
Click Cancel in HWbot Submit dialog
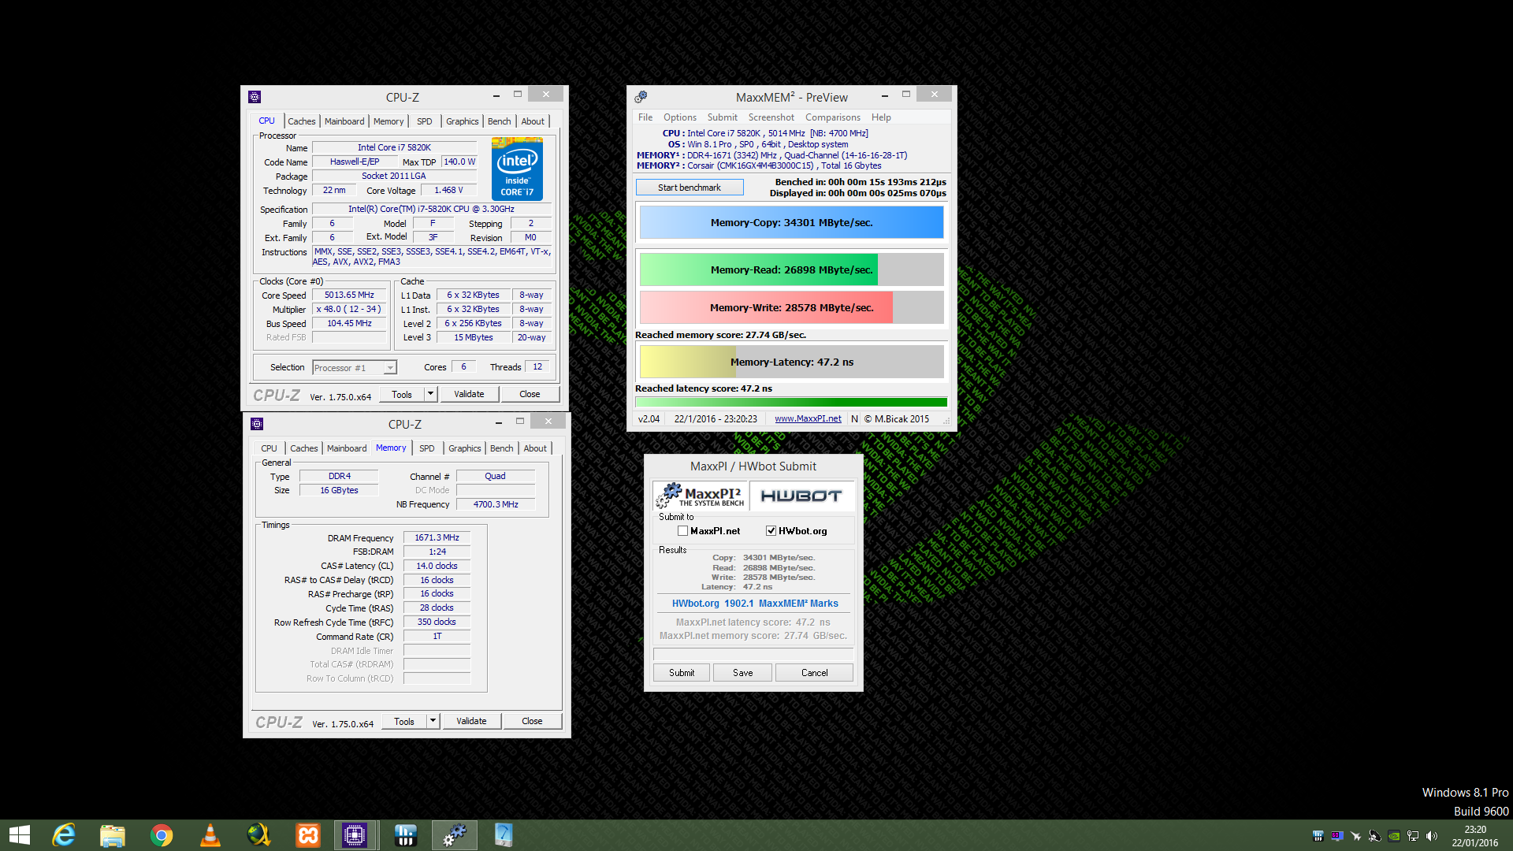click(x=814, y=673)
